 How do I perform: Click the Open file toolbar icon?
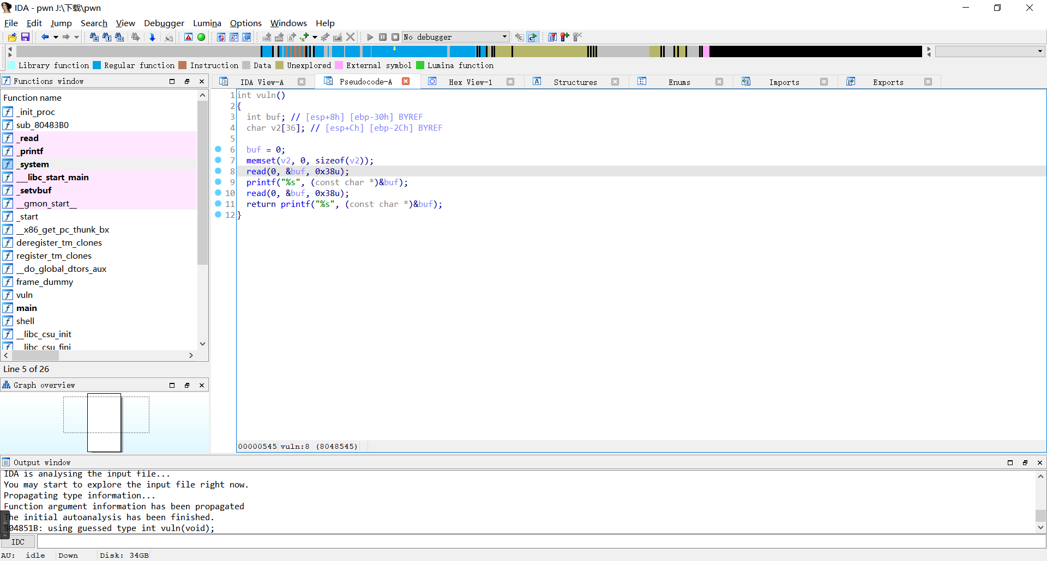click(12, 37)
